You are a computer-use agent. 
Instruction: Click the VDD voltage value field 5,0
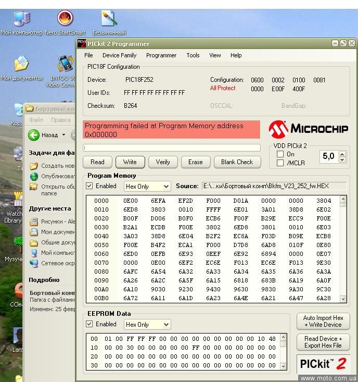[329, 156]
